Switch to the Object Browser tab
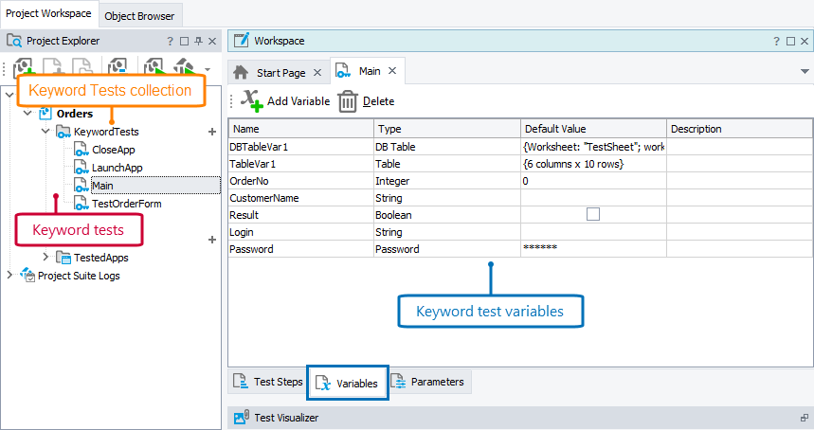The image size is (814, 430). (x=139, y=16)
